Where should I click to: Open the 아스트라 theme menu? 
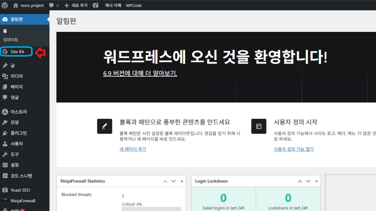point(18,112)
